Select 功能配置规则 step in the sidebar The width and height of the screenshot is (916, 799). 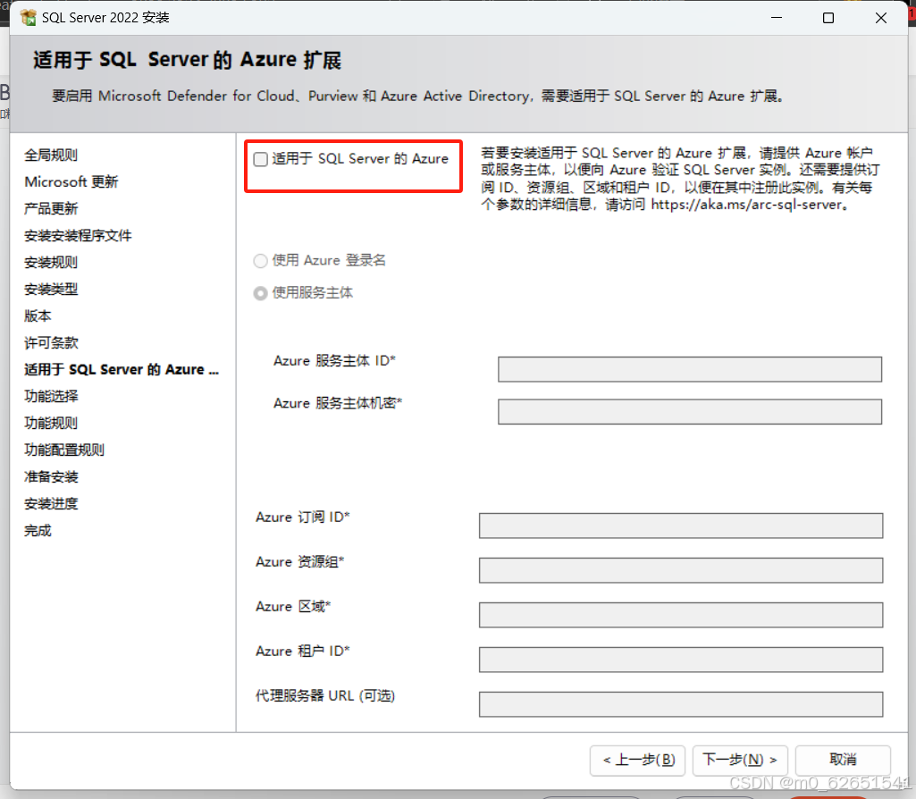pos(64,450)
